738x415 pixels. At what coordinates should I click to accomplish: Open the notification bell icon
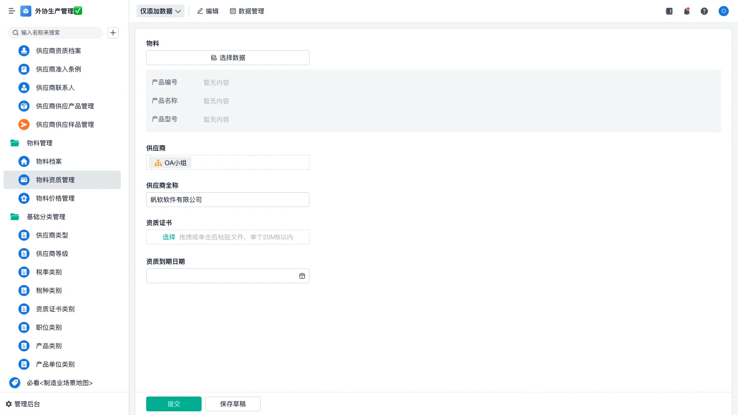tap(687, 11)
